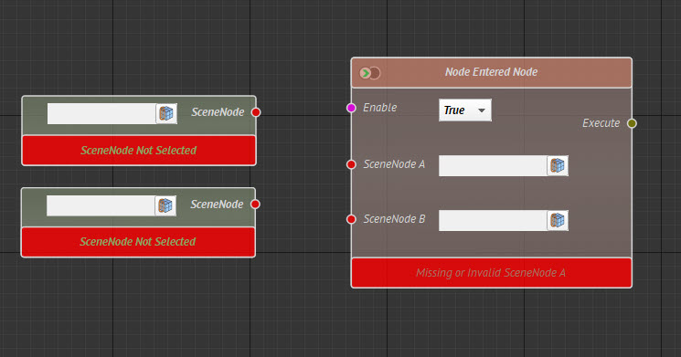Viewport: 681px width, 357px height.
Task: Click top SceneNode Not Selected error banner
Action: [139, 150]
